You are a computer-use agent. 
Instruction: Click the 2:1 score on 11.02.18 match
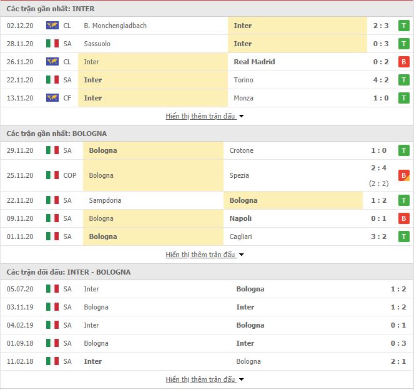tap(398, 361)
